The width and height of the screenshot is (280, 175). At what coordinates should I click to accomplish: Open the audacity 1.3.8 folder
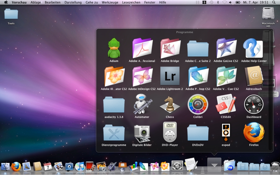[x=114, y=105]
